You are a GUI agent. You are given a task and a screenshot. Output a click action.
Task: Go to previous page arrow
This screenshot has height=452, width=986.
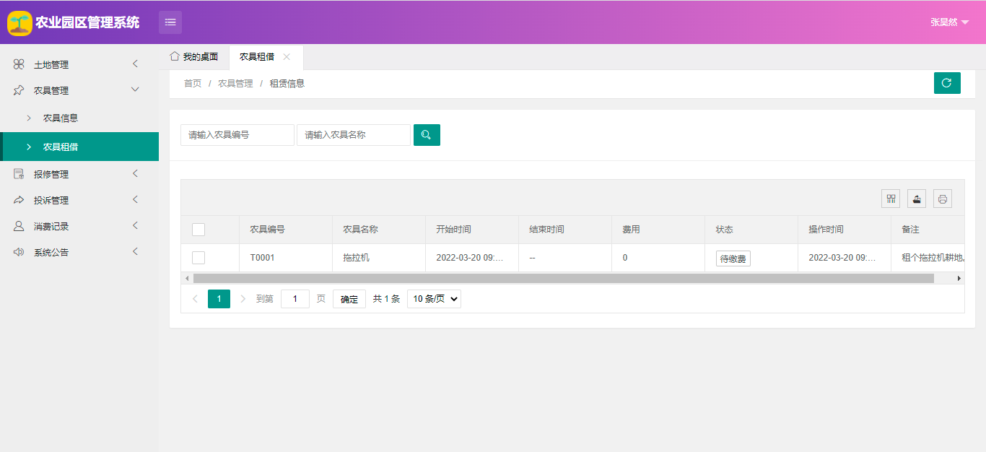[x=195, y=299]
